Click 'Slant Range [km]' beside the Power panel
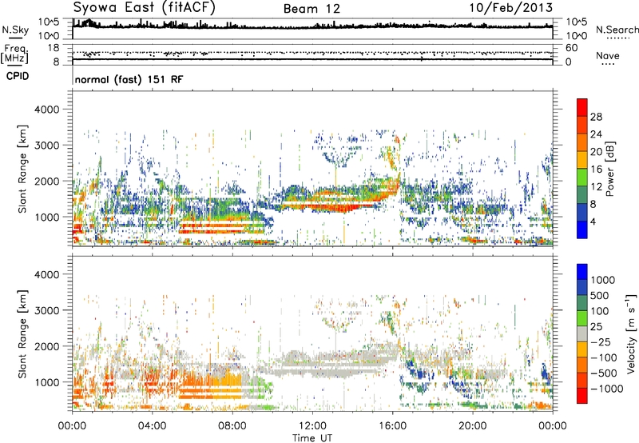 (x=22, y=169)
